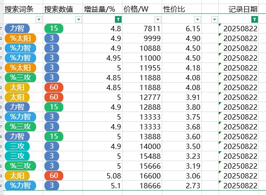Click the 太阳 tag in the 12777 row
266x195 pixels.
17,97
